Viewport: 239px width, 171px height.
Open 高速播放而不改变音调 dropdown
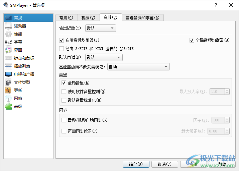pyautogui.click(x=138, y=67)
